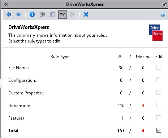The height and width of the screenshot is (138, 168).
Task: Click the 110 dimensions count
Action: coord(121,106)
